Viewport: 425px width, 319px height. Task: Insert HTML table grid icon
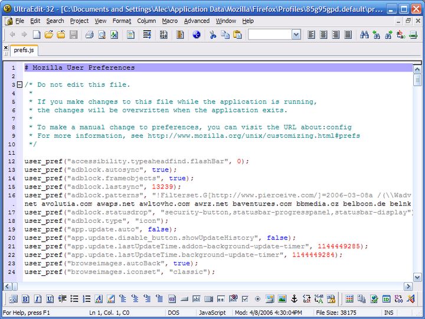349,299
